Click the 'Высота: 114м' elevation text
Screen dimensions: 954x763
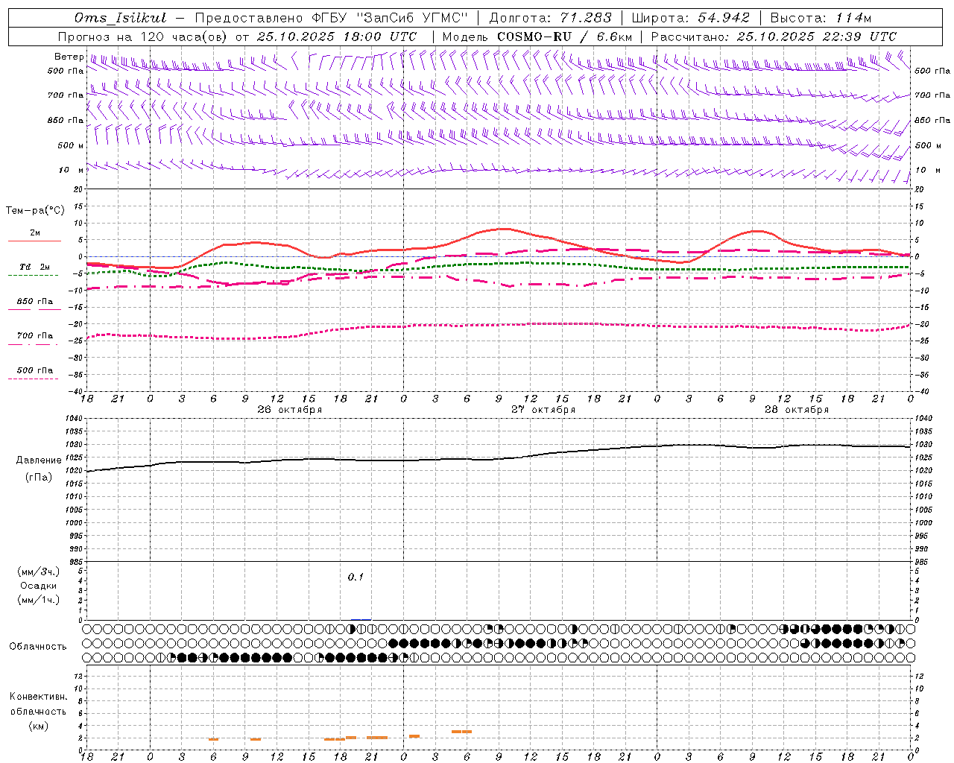coord(821,18)
